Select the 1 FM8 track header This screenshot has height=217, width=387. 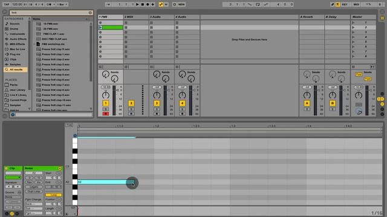(x=110, y=17)
